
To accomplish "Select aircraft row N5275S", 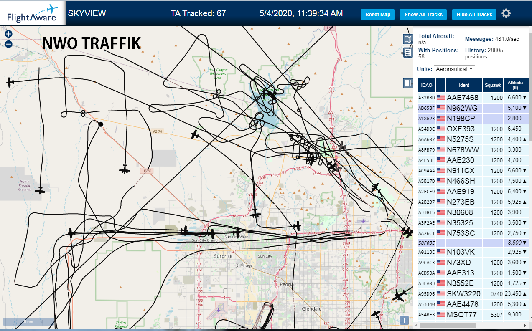I will tap(472, 139).
